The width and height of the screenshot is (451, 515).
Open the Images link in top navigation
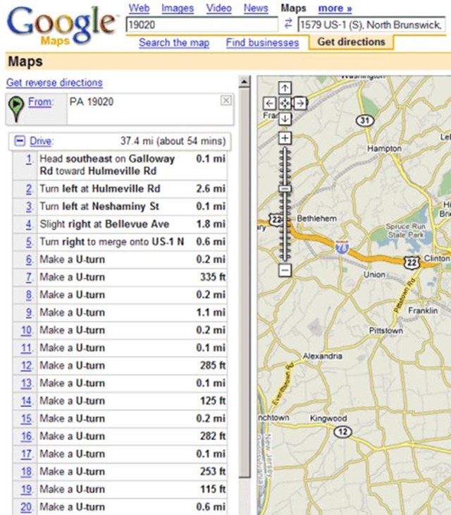[x=178, y=8]
